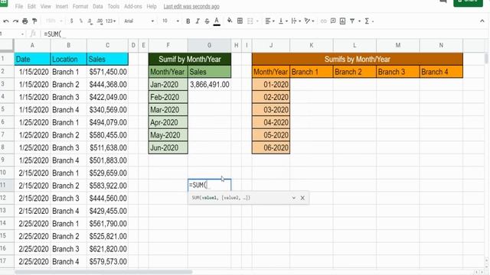This screenshot has height=275, width=490.
Task: Collapse the toolbar with the up chevron
Action: point(482,21)
